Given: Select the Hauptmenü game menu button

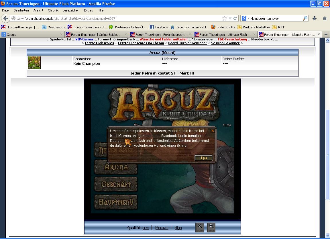Looking at the screenshot, I should [x=116, y=202].
